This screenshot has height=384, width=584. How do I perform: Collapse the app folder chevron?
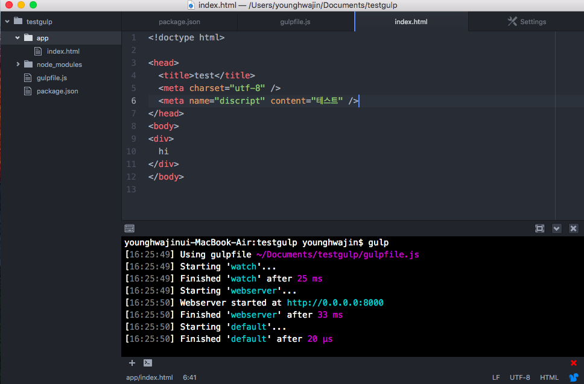[x=17, y=37]
